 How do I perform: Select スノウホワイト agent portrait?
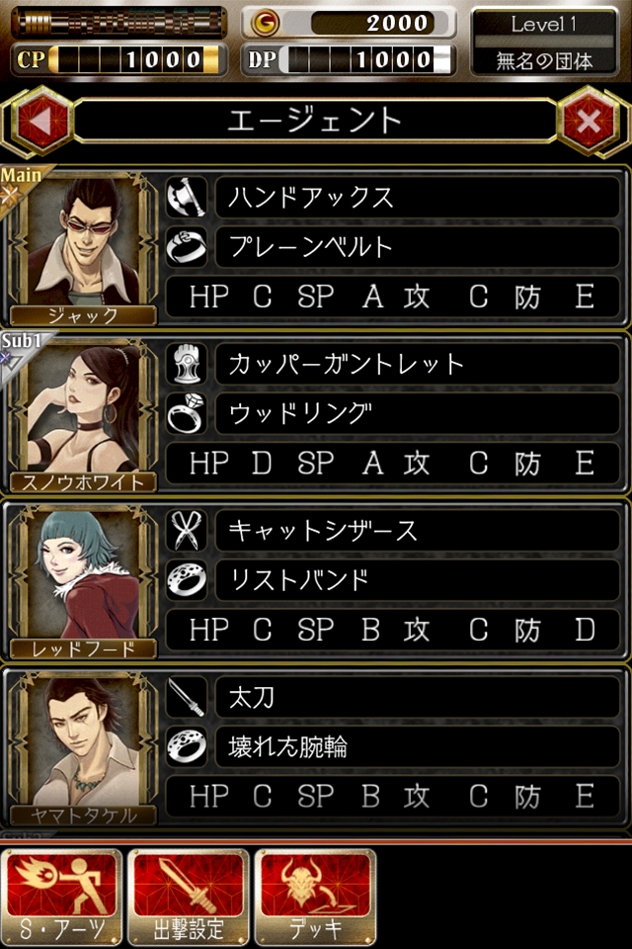(x=83, y=414)
